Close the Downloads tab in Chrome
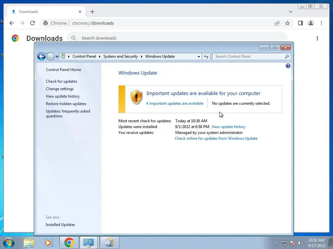Screen dimensions: 333x249 (x=80, y=12)
